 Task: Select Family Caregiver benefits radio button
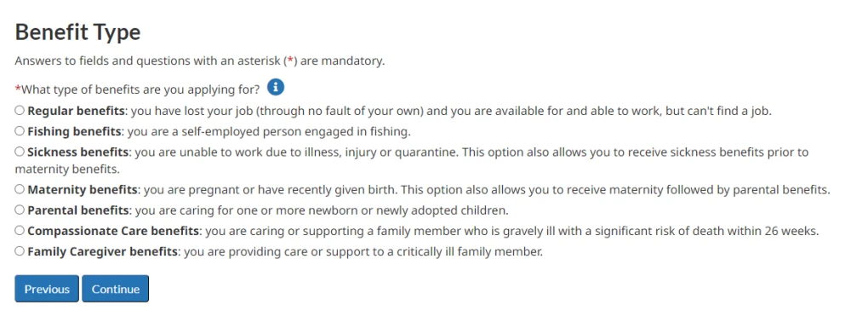[20, 250]
